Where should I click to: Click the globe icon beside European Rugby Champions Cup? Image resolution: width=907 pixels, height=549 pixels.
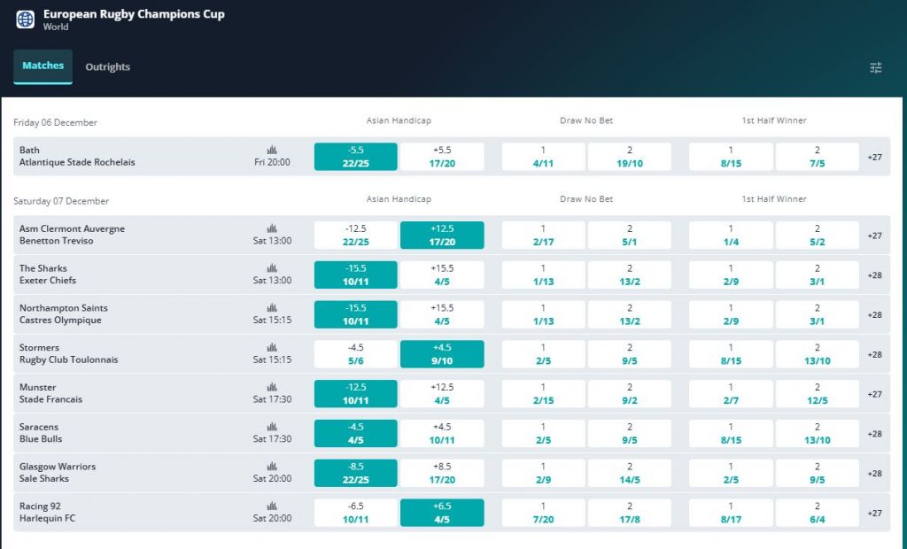[x=25, y=19]
